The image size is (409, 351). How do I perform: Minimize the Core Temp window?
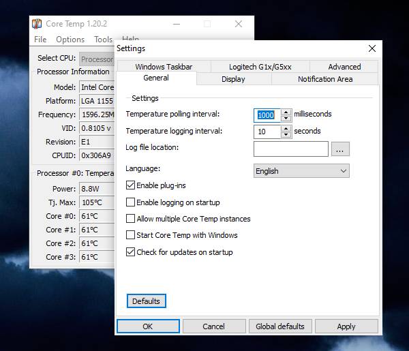click(x=177, y=24)
